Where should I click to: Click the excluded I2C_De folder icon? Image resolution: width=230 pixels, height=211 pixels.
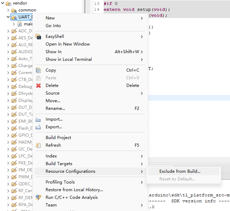14,149
